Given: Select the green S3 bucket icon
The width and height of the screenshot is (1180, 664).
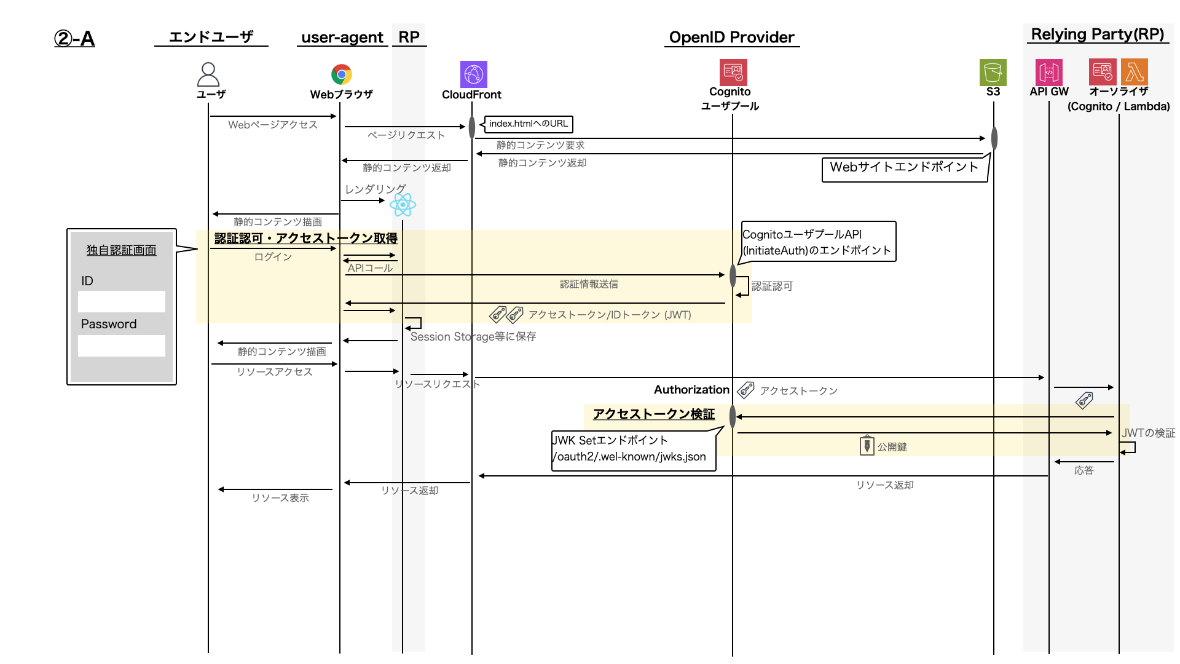Looking at the screenshot, I should 993,72.
